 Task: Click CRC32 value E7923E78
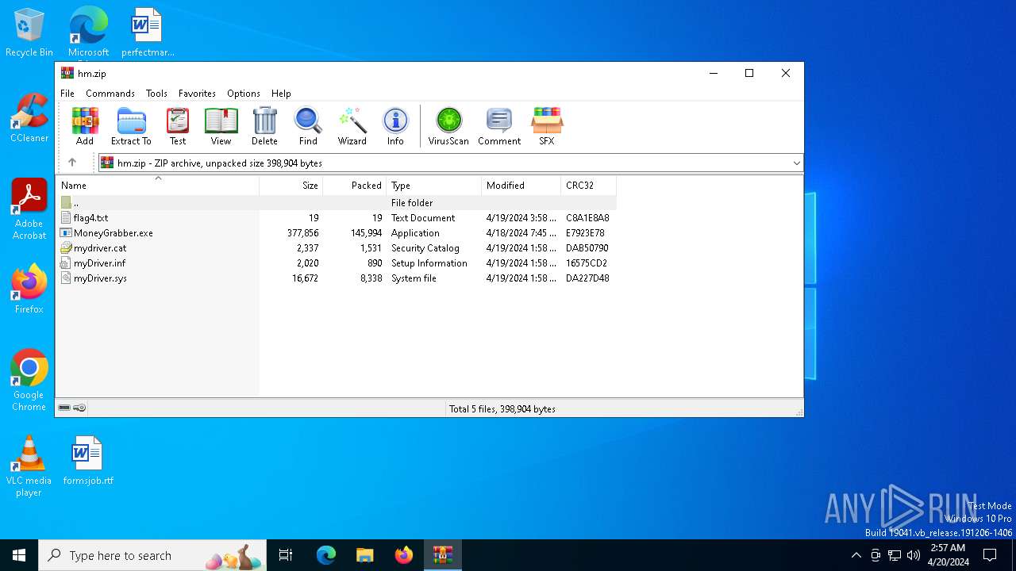(x=585, y=233)
